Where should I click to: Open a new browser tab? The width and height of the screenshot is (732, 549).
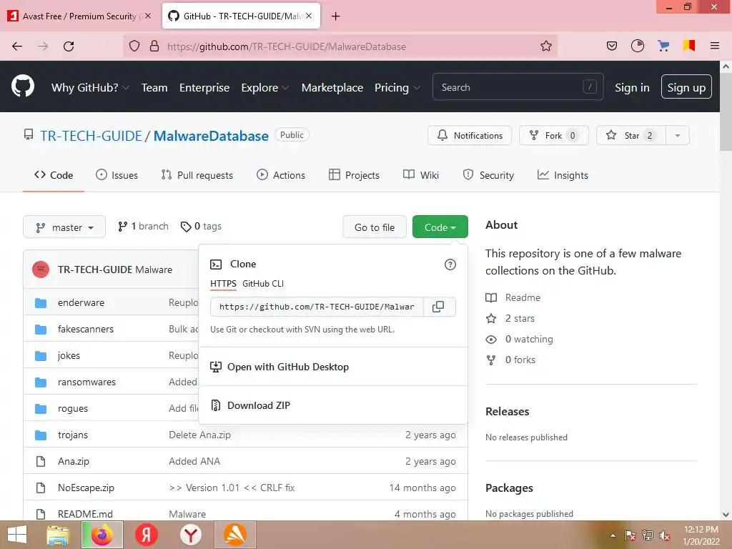point(336,16)
